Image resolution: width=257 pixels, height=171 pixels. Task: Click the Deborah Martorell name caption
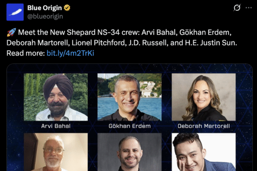204,126
